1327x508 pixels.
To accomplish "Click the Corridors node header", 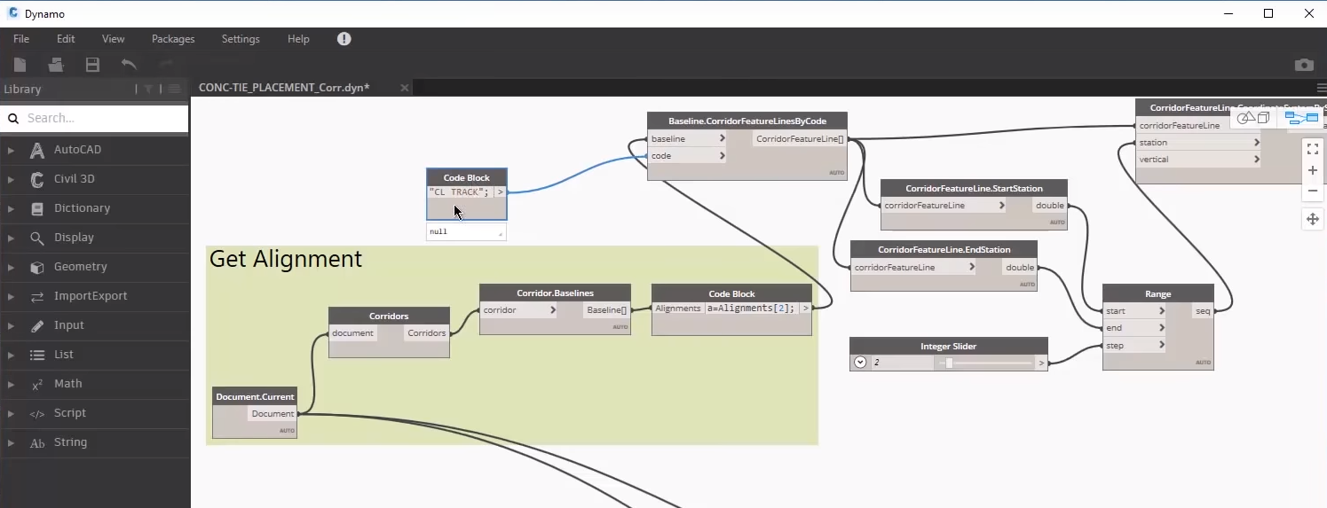I will pyautogui.click(x=389, y=316).
